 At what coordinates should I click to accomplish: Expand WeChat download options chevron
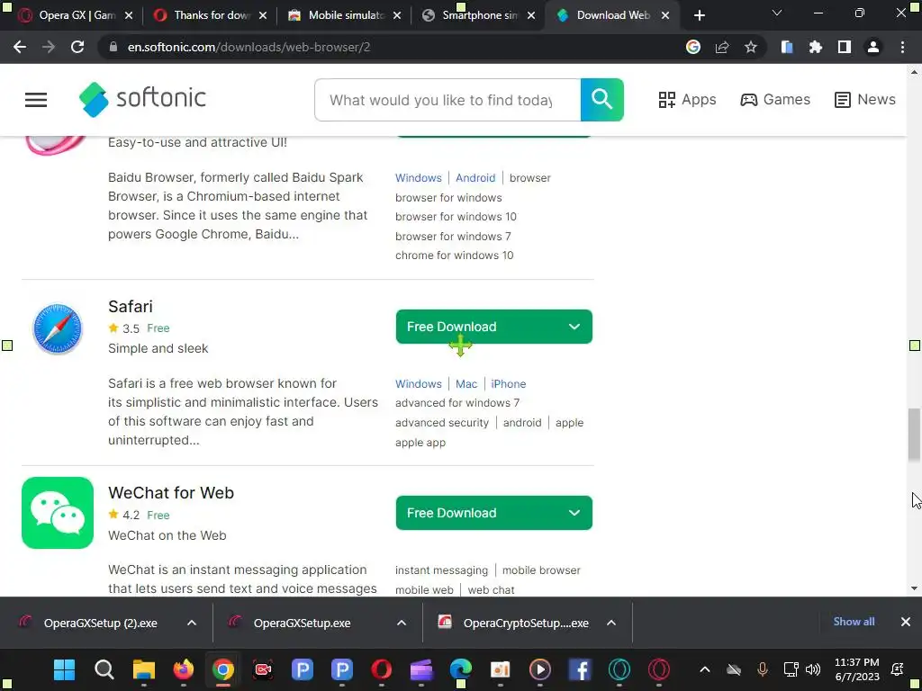pyautogui.click(x=574, y=513)
